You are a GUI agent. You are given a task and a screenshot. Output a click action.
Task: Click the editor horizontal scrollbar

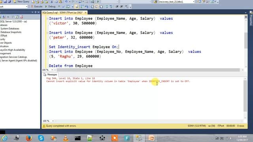pyautogui.click(x=148, y=70)
